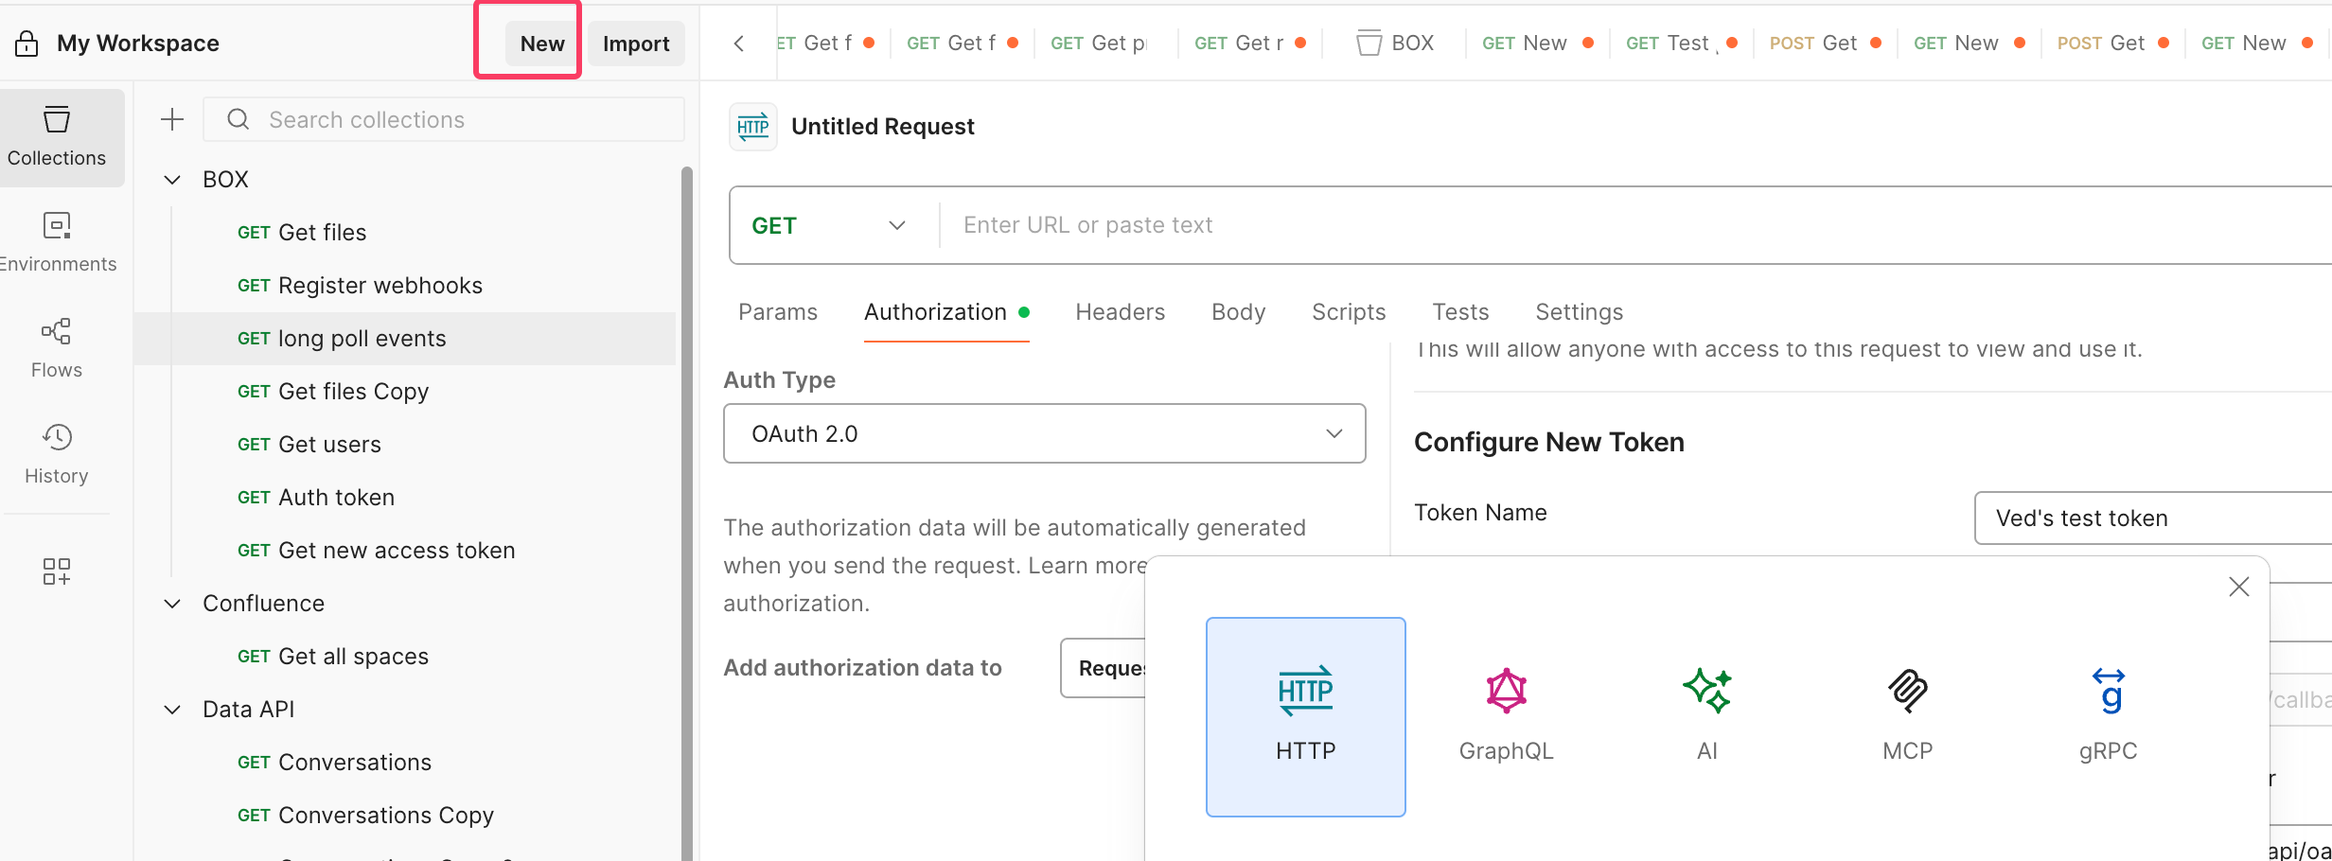Open the History sidebar panel
This screenshot has width=2332, height=861.
(x=57, y=455)
